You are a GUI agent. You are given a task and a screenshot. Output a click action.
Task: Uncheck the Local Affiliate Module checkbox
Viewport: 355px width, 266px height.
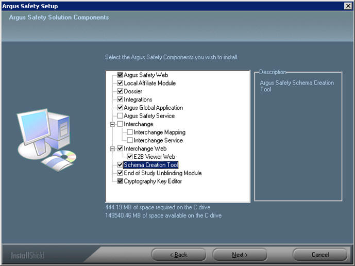click(x=120, y=83)
